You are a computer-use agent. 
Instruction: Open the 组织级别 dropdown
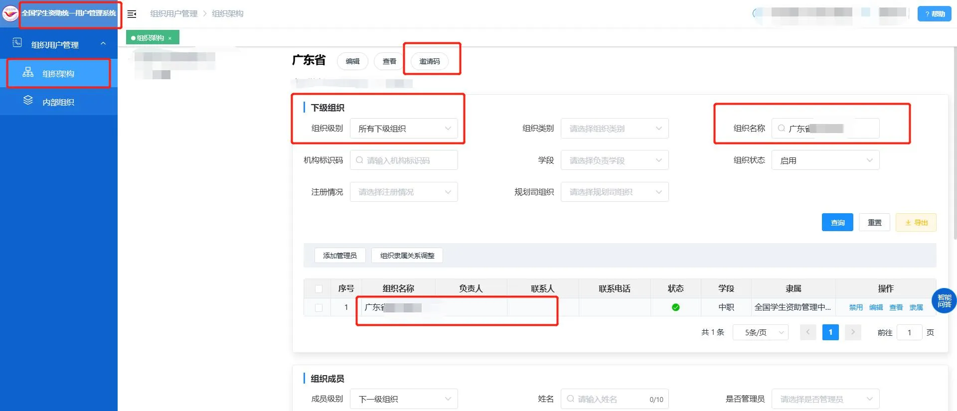404,129
